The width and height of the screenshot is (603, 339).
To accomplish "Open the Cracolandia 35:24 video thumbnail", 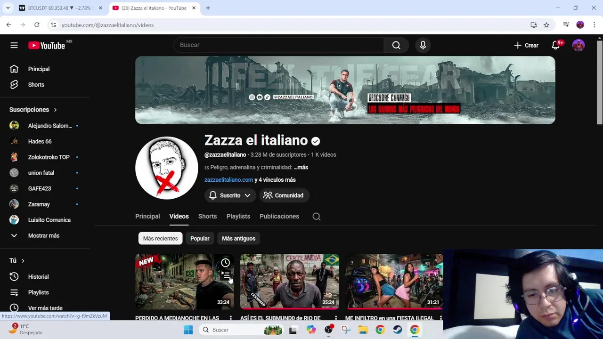I will (289, 282).
